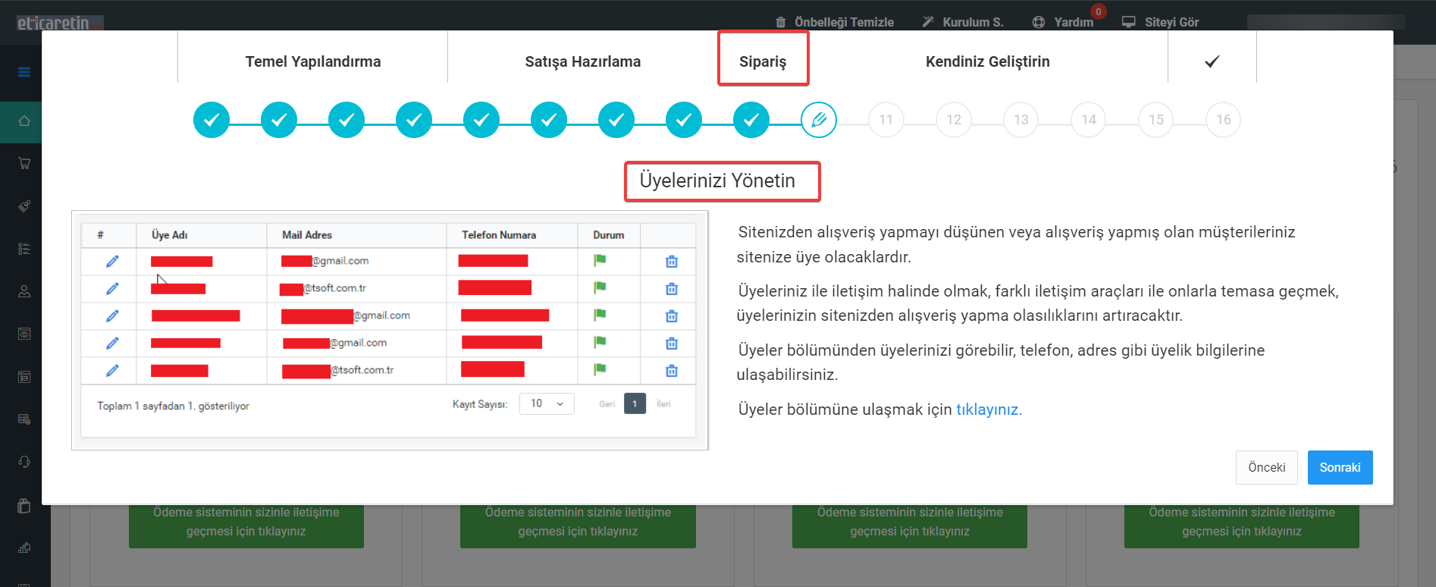Image resolution: width=1436 pixels, height=587 pixels.
Task: Go back to the first completed step circle
Action: (x=212, y=120)
